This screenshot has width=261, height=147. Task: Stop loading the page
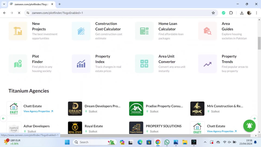(19, 13)
